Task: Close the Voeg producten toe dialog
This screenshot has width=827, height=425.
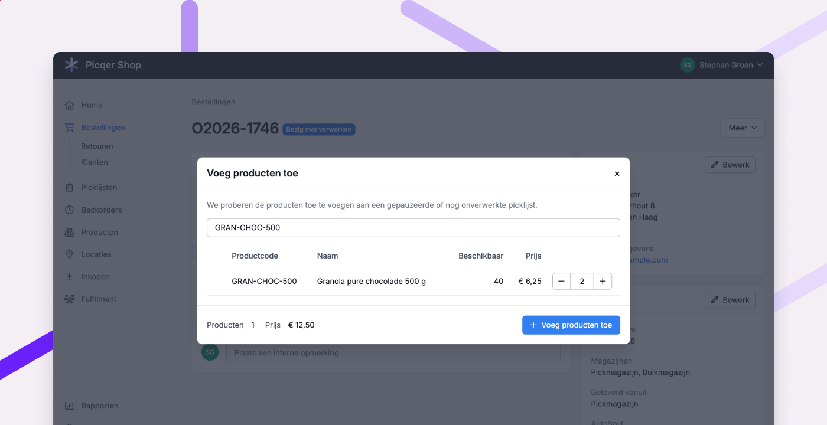Action: pos(617,174)
